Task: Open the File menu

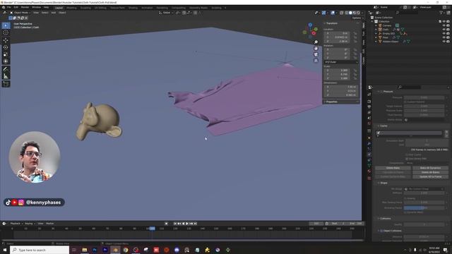Action: tap(9, 7)
